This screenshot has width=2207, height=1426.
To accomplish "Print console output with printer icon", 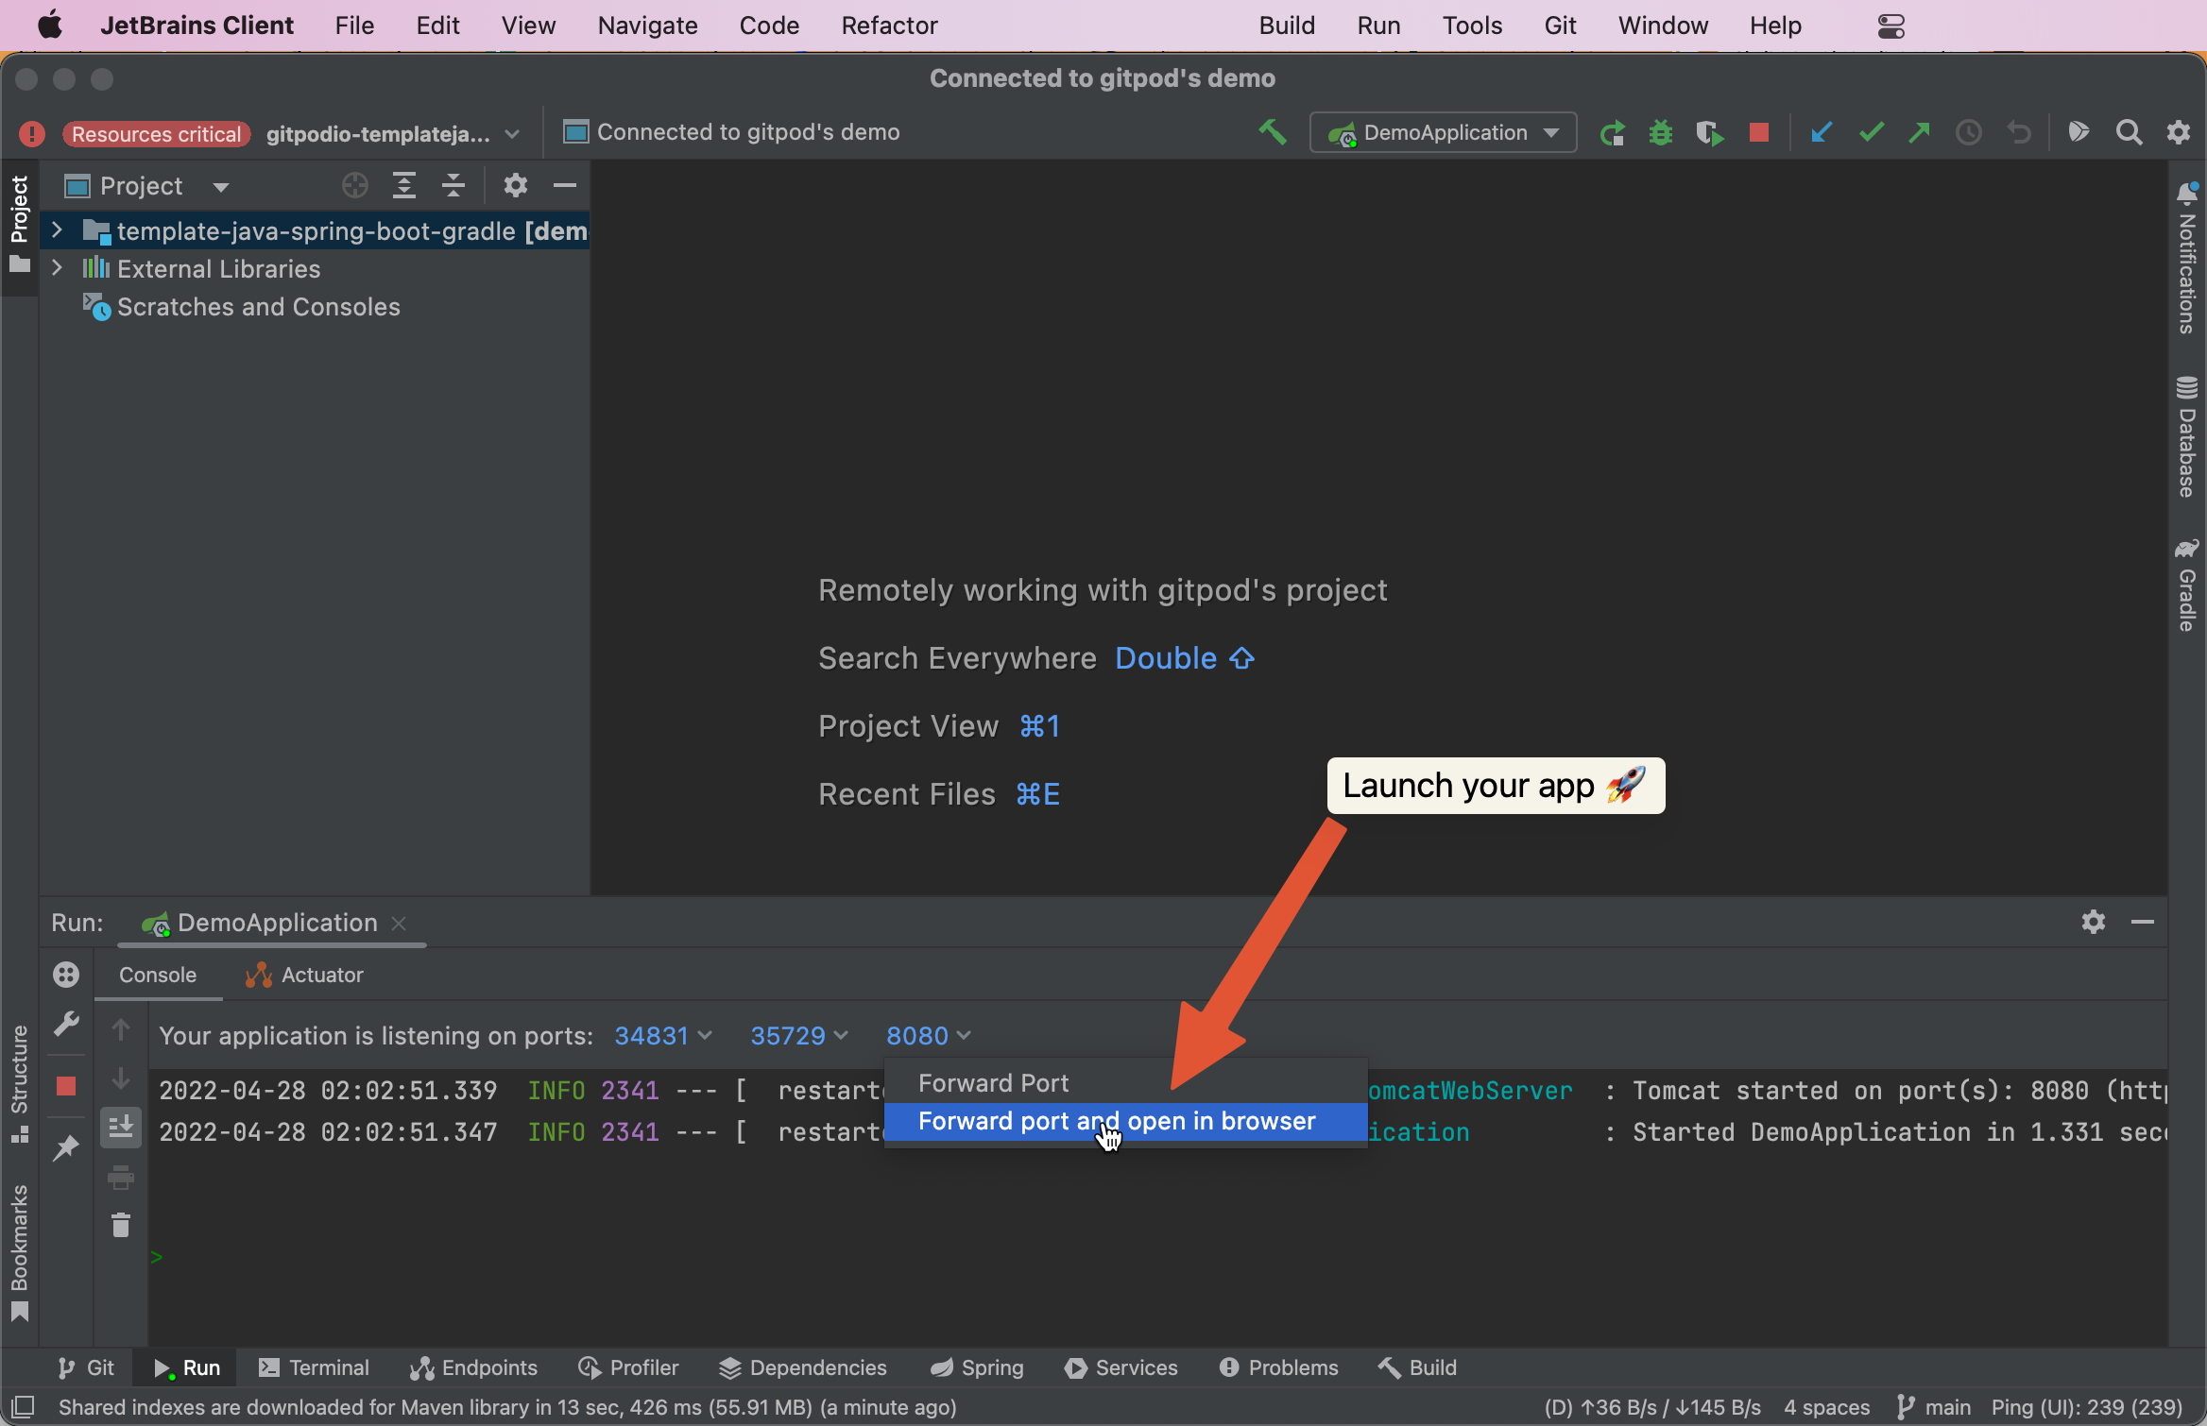I will coord(121,1178).
